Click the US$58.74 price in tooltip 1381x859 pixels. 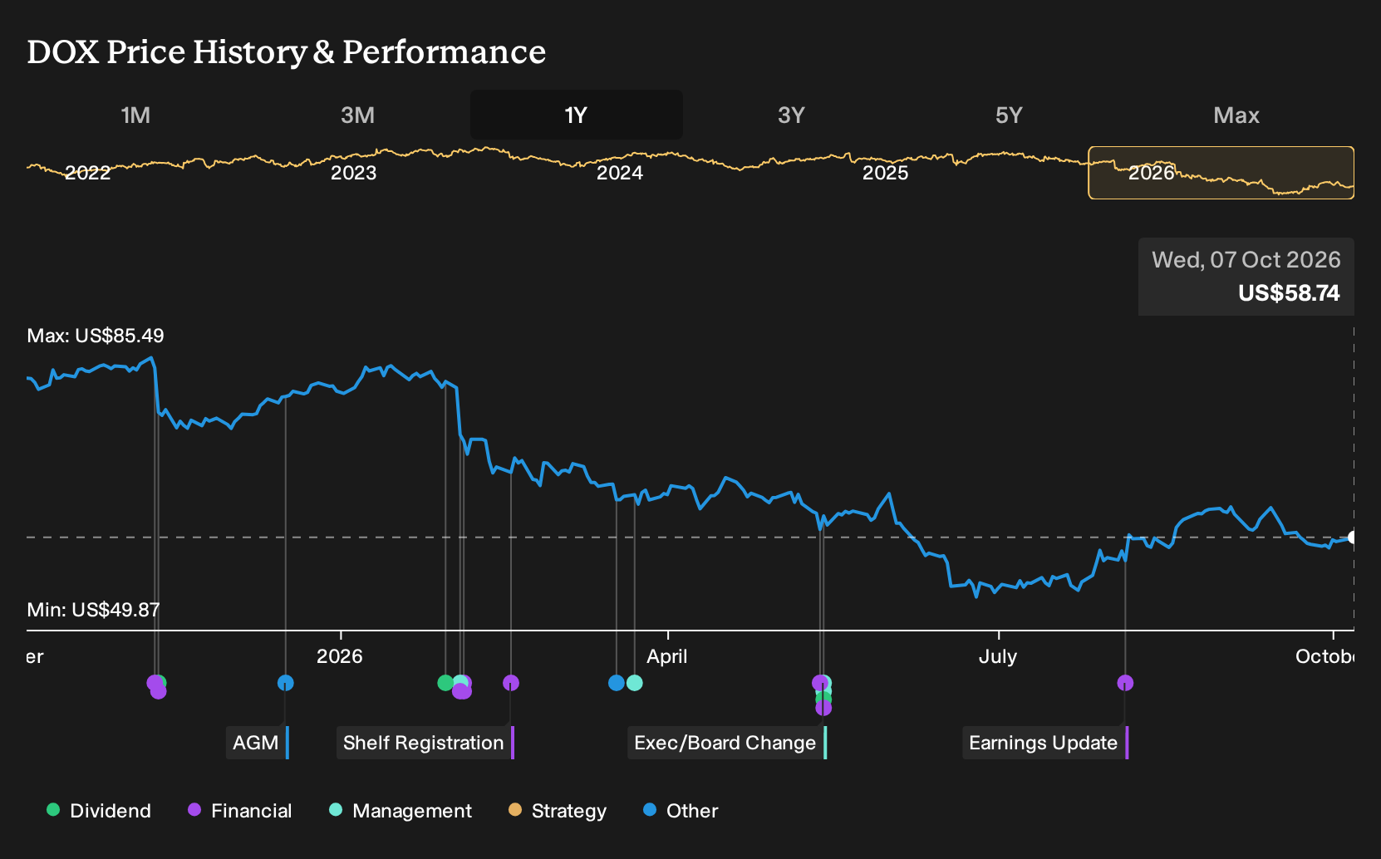coord(1289,293)
